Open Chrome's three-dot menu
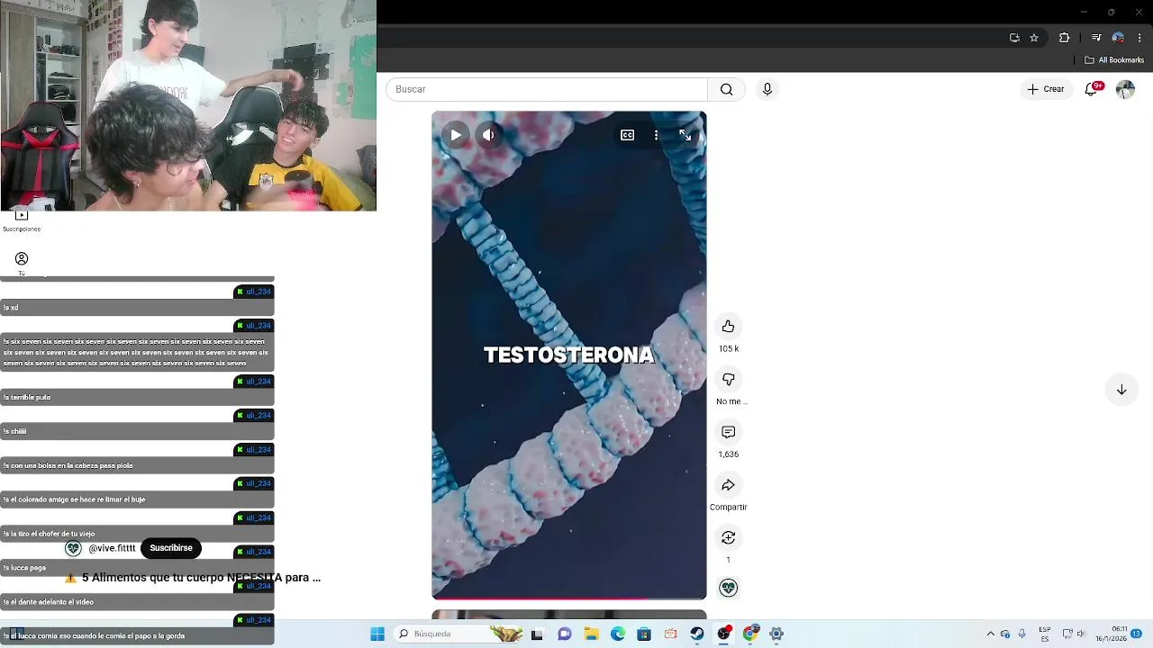Screen dimensions: 1153x648 click(x=1139, y=38)
